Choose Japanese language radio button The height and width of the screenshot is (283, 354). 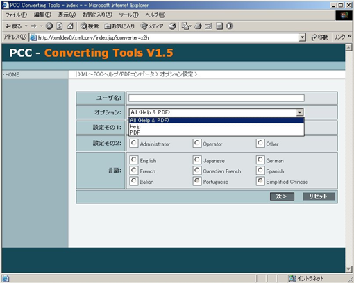click(197, 160)
